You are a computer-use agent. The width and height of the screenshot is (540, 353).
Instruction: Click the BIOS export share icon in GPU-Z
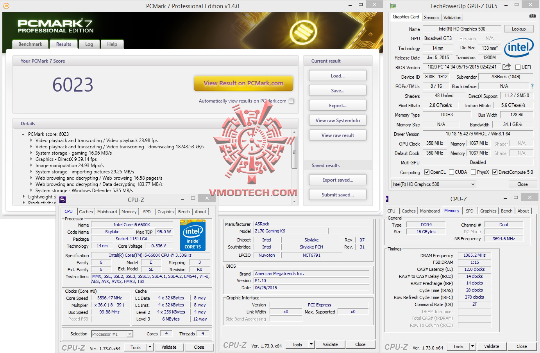506,67
